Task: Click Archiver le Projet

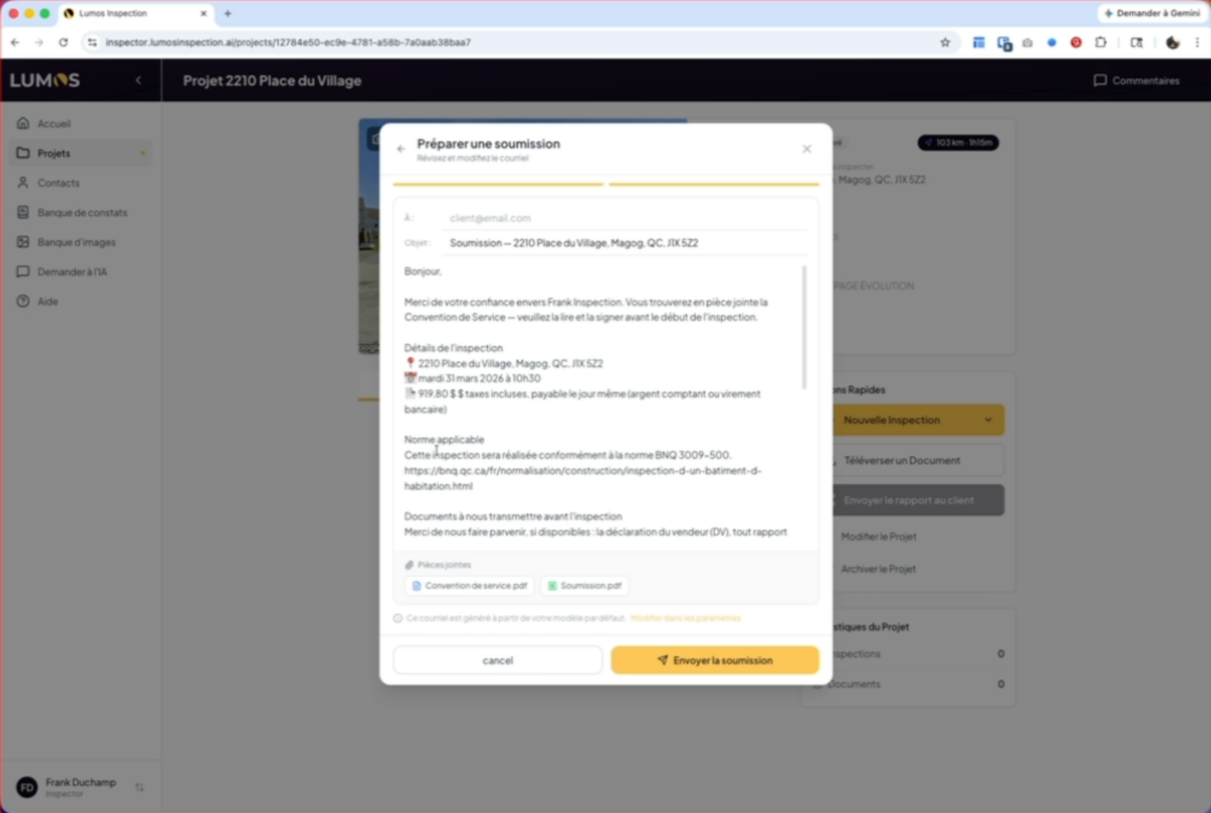Action: [x=879, y=569]
